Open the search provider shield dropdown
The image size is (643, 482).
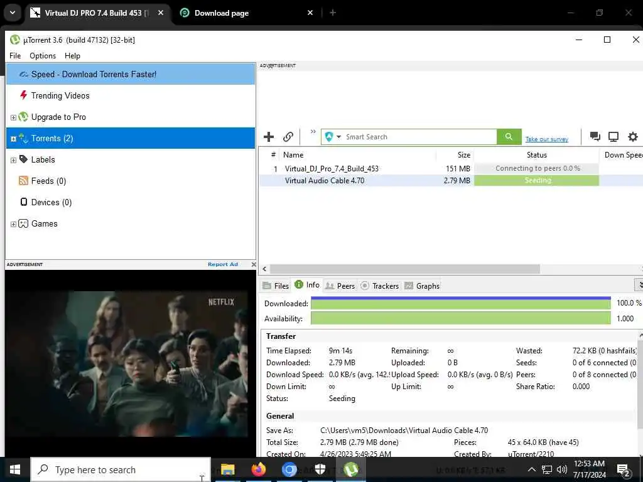tap(333, 137)
